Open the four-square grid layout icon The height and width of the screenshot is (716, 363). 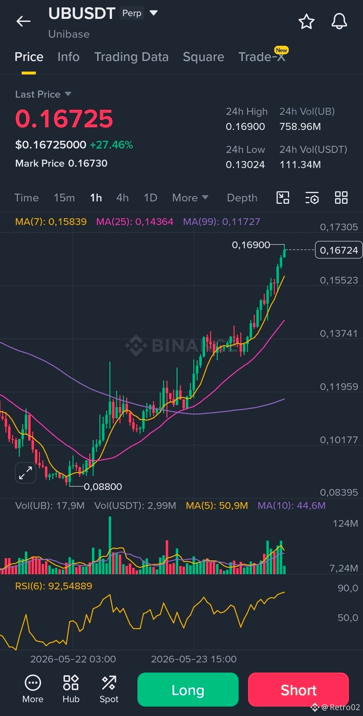point(341,198)
